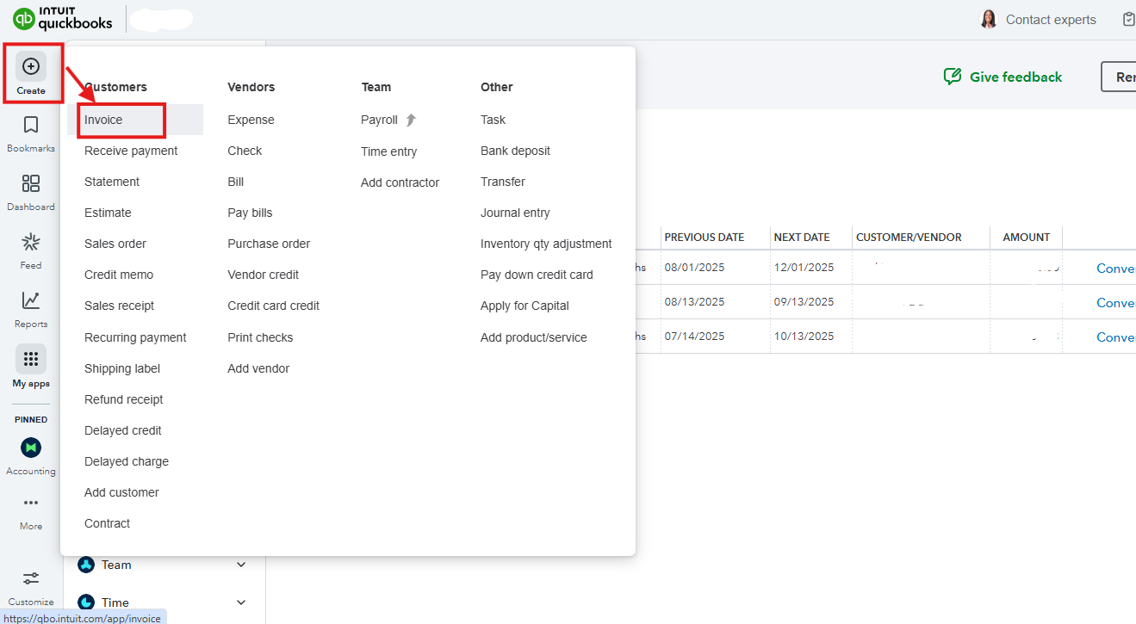Click the Create plus icon

[31, 66]
